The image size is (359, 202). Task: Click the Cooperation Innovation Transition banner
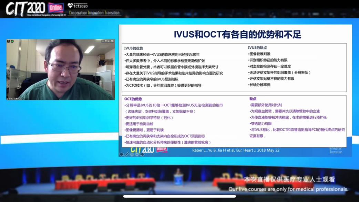tap(94, 13)
